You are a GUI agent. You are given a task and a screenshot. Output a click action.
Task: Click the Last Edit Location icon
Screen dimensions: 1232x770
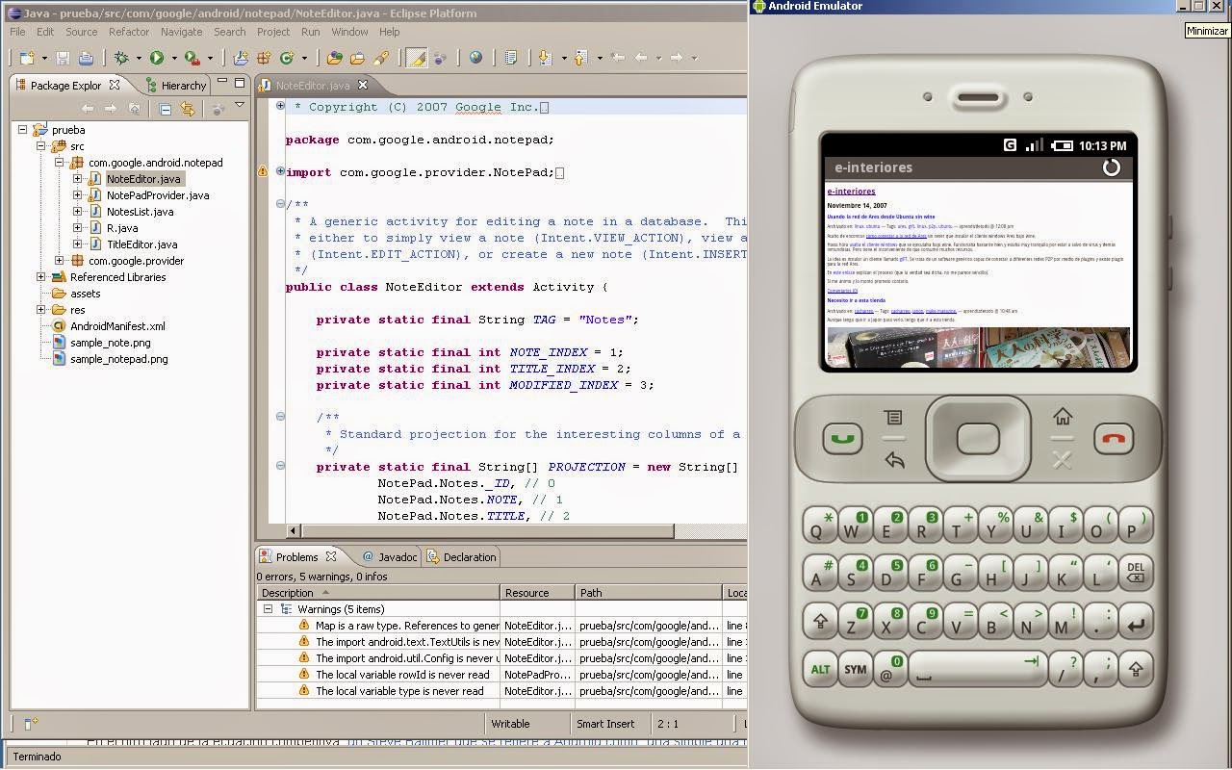618,58
